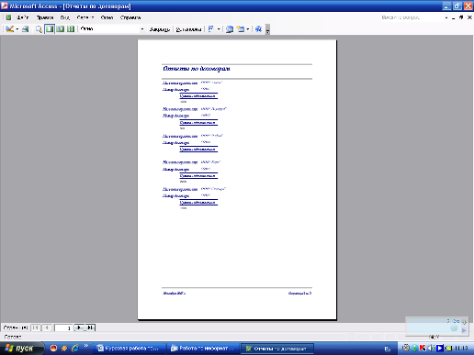Open the Справка menu

130,17
